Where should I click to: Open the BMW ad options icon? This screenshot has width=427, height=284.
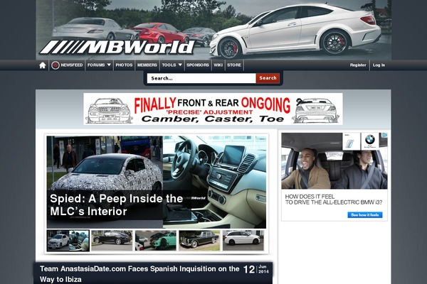384,136
